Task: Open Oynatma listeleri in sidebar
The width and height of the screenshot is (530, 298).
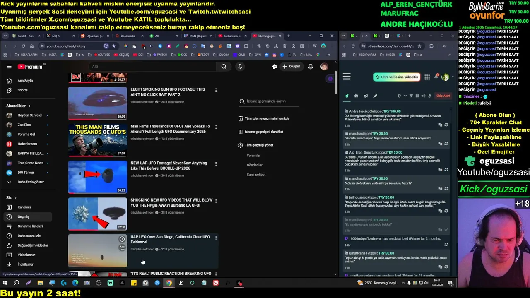Action: pyautogui.click(x=27, y=226)
